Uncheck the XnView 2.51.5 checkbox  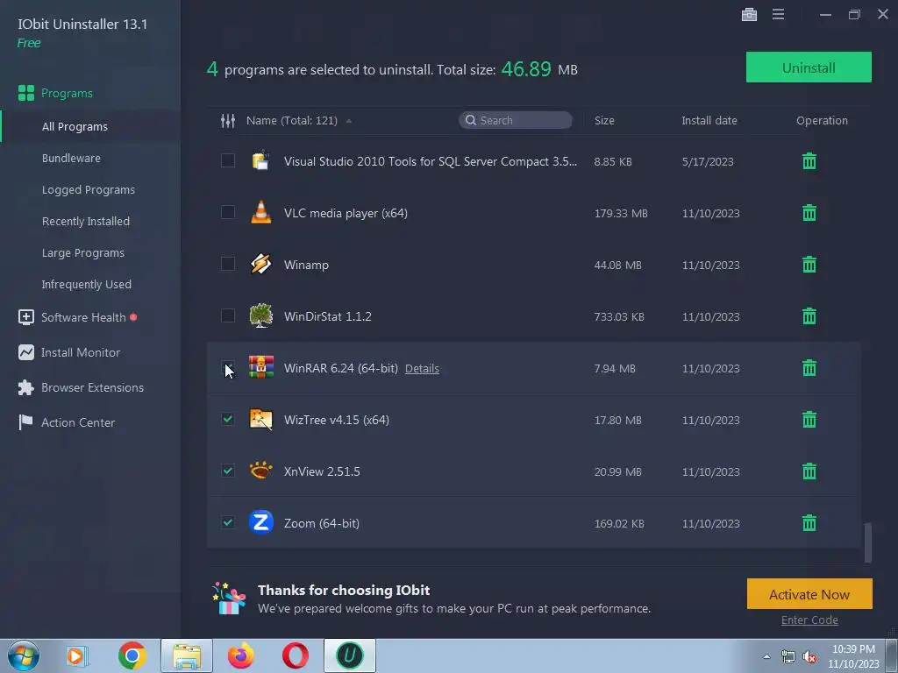(x=228, y=471)
